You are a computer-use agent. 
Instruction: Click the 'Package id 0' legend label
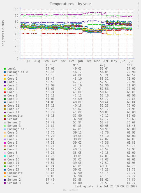(17, 72)
